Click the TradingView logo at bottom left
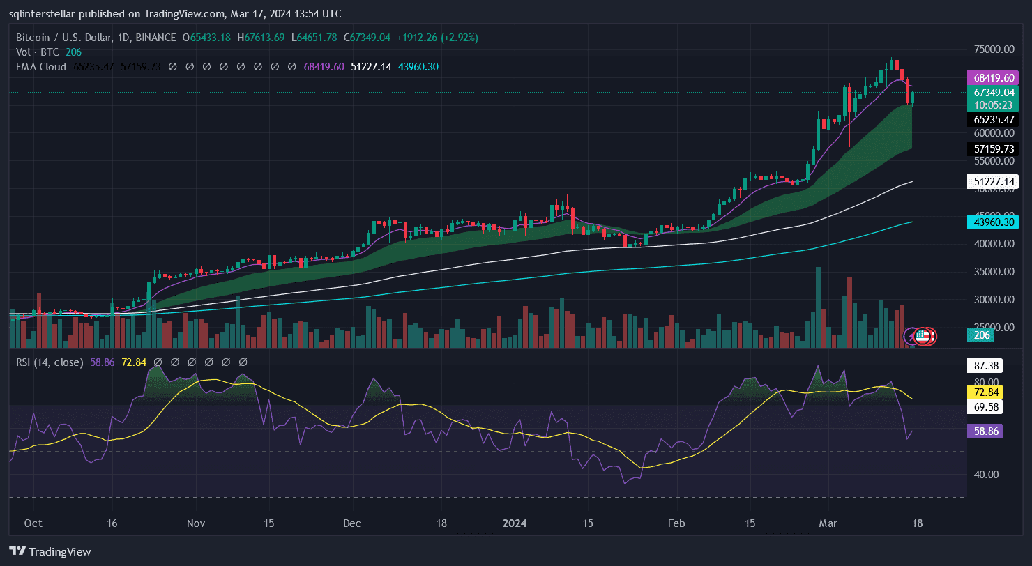Image resolution: width=1032 pixels, height=566 pixels. pyautogui.click(x=50, y=551)
